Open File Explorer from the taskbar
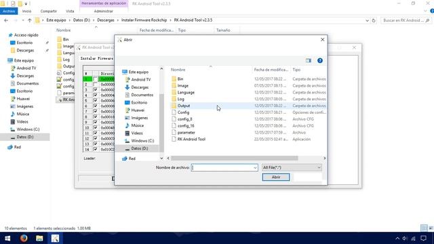 (x=39, y=238)
